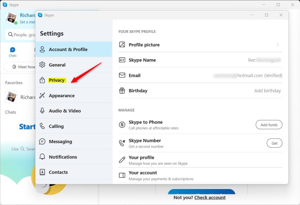Viewport: 300px width, 205px height.
Task: Click the profile avatar in main window
Action: click(x=11, y=18)
